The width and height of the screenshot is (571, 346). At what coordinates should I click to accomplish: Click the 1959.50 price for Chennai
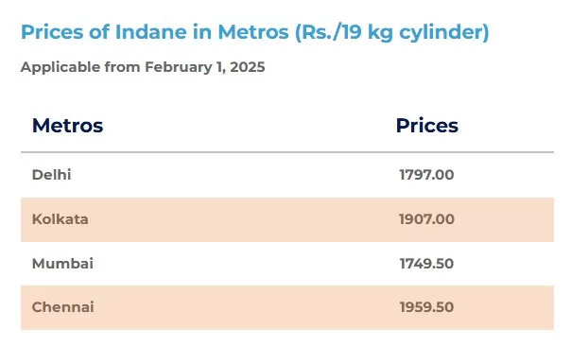426,307
